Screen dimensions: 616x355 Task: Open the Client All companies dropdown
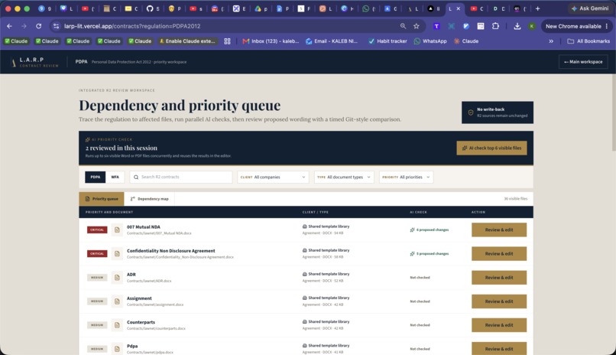pyautogui.click(x=273, y=177)
